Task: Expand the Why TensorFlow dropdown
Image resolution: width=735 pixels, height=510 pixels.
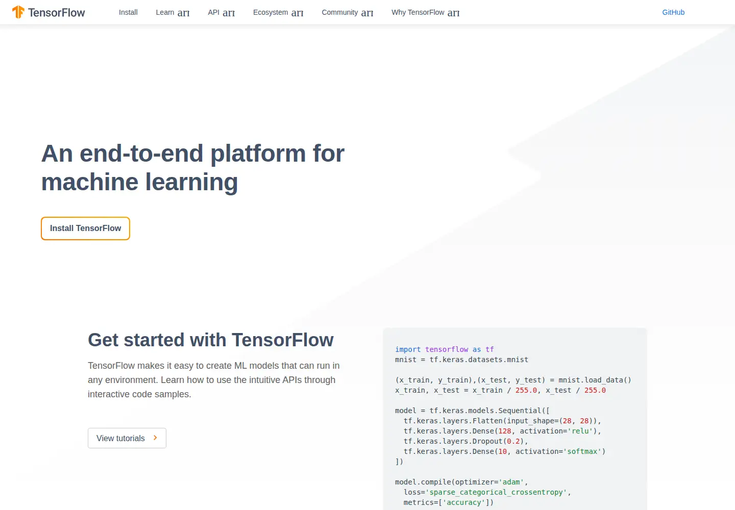Action: click(426, 12)
